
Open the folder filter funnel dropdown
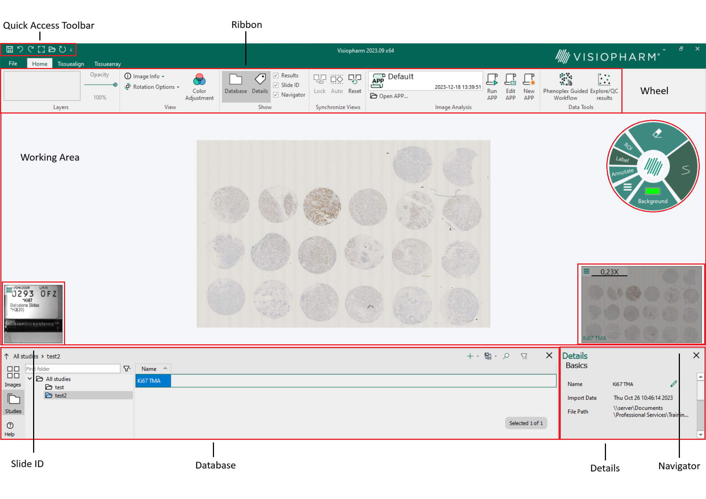[x=127, y=369]
